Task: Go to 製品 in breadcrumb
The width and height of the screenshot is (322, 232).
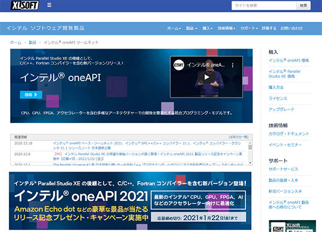Action: click(32, 43)
